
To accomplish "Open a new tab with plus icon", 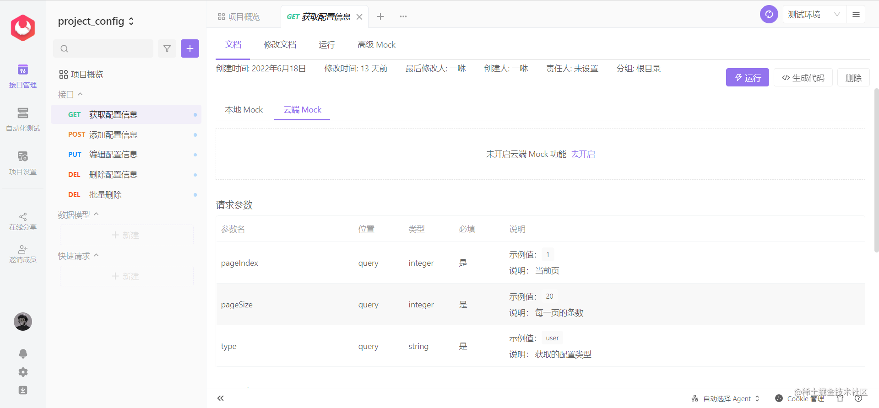I will 380,16.
